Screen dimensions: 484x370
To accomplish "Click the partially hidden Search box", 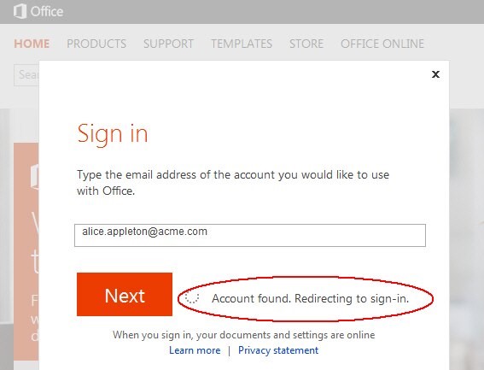I will [x=26, y=75].
